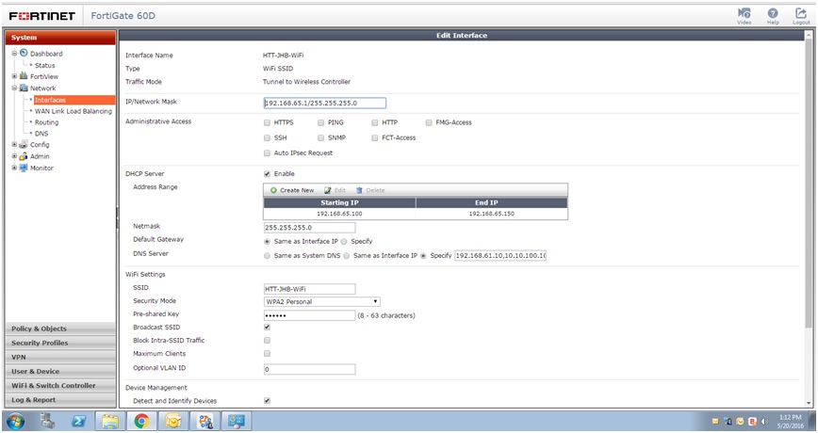Open WAN Link Load Balancing
The image size is (818, 433).
(x=74, y=111)
